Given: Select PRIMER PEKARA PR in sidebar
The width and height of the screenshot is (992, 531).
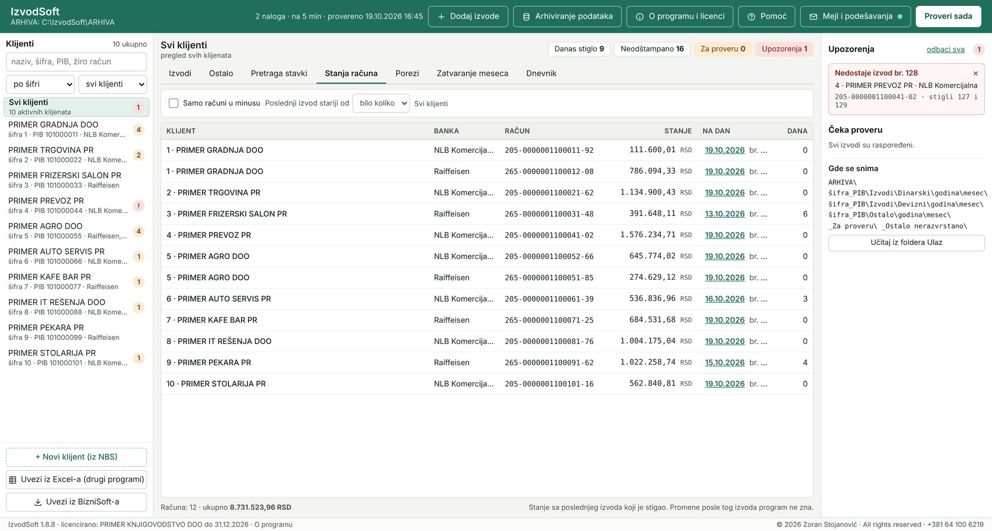Looking at the screenshot, I should click(x=76, y=332).
